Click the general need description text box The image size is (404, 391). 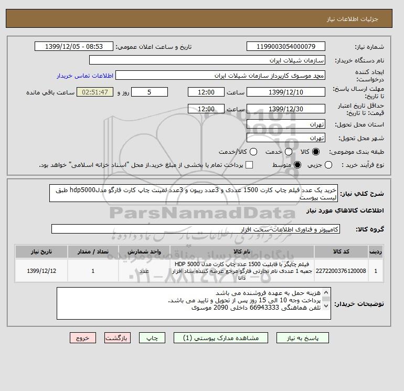(x=194, y=193)
